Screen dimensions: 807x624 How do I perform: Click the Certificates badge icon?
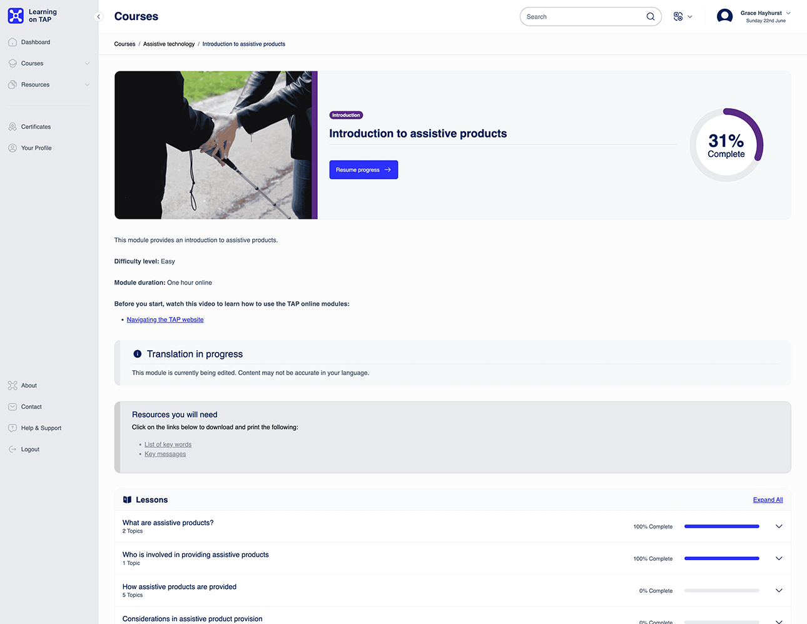13,127
